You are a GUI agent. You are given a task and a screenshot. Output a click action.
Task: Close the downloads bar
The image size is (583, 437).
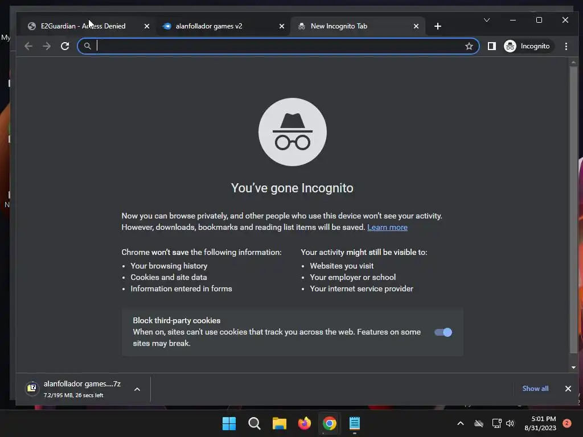pos(568,389)
